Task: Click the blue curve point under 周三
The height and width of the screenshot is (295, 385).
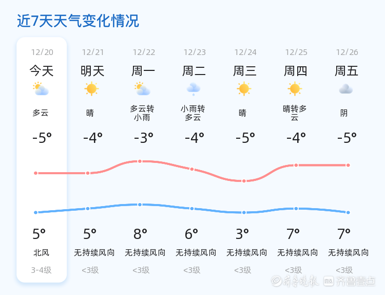Action: pos(244,212)
